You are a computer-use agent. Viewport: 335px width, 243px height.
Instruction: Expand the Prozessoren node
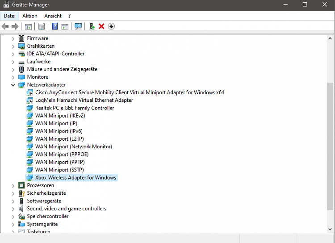[13, 186]
